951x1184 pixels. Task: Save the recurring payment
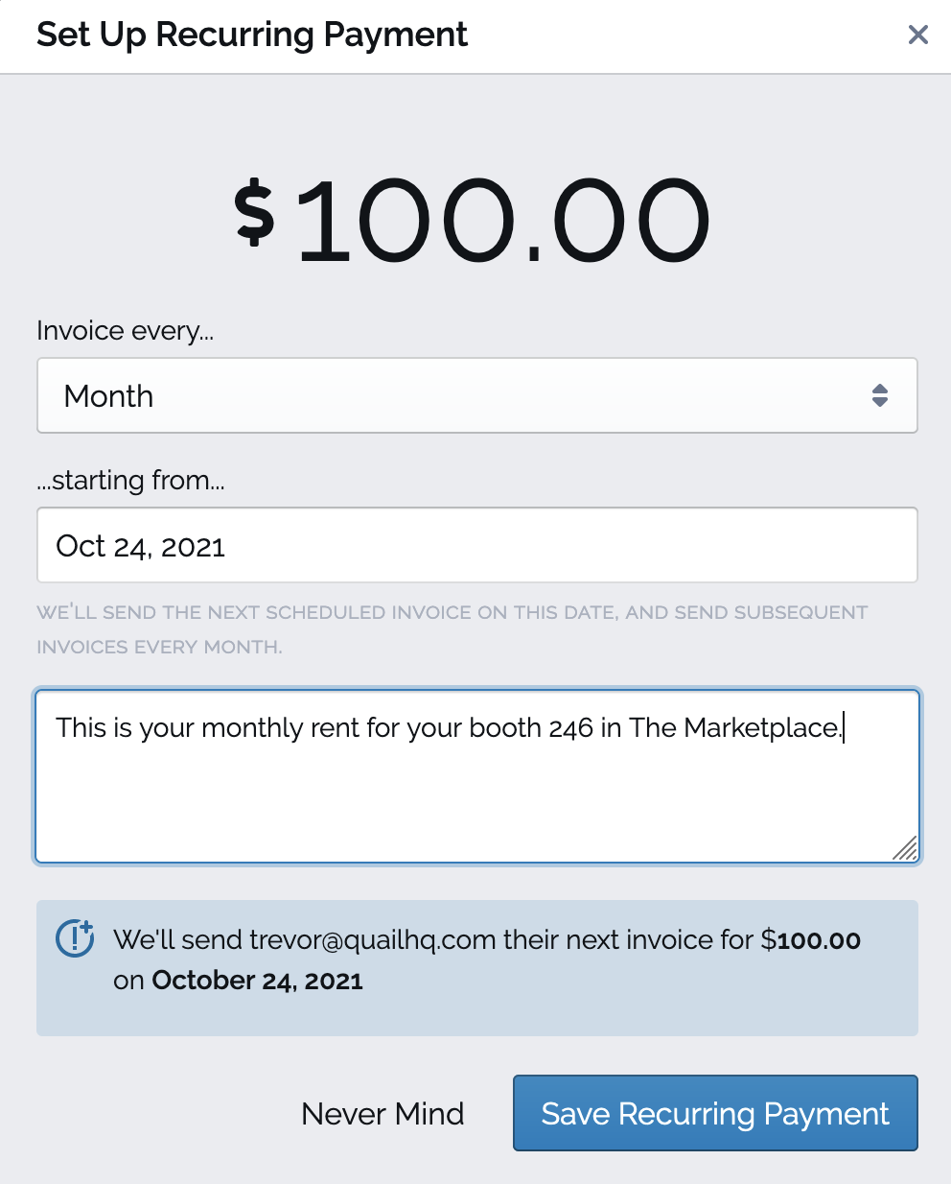(x=715, y=1113)
